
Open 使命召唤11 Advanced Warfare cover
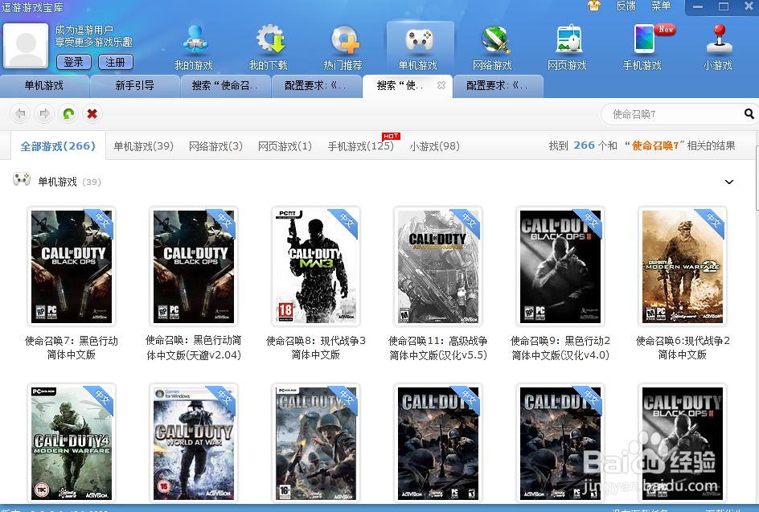point(438,267)
